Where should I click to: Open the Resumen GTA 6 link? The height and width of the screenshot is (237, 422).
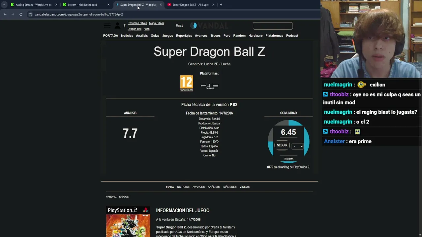pos(137,23)
